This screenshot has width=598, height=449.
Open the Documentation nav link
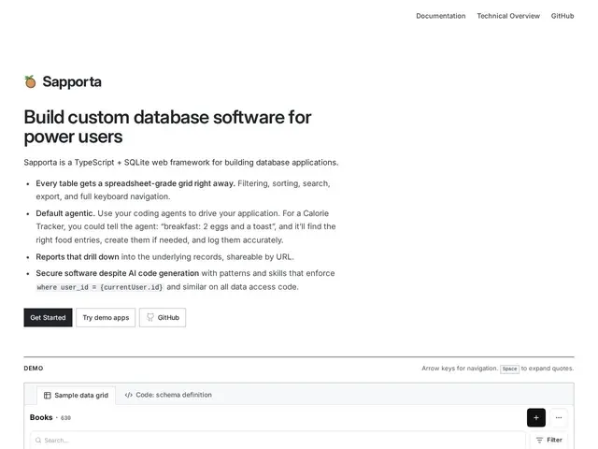pos(440,16)
